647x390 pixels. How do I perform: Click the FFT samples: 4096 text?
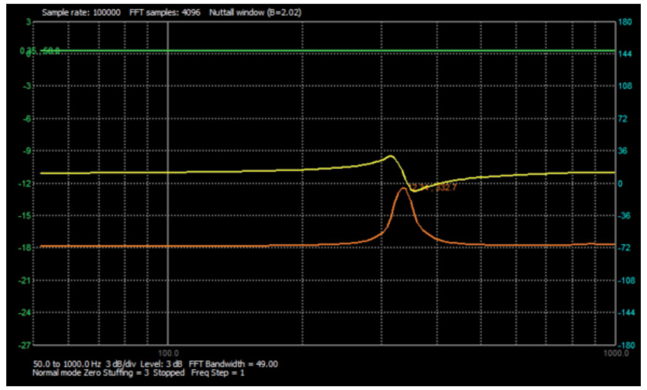pos(164,12)
